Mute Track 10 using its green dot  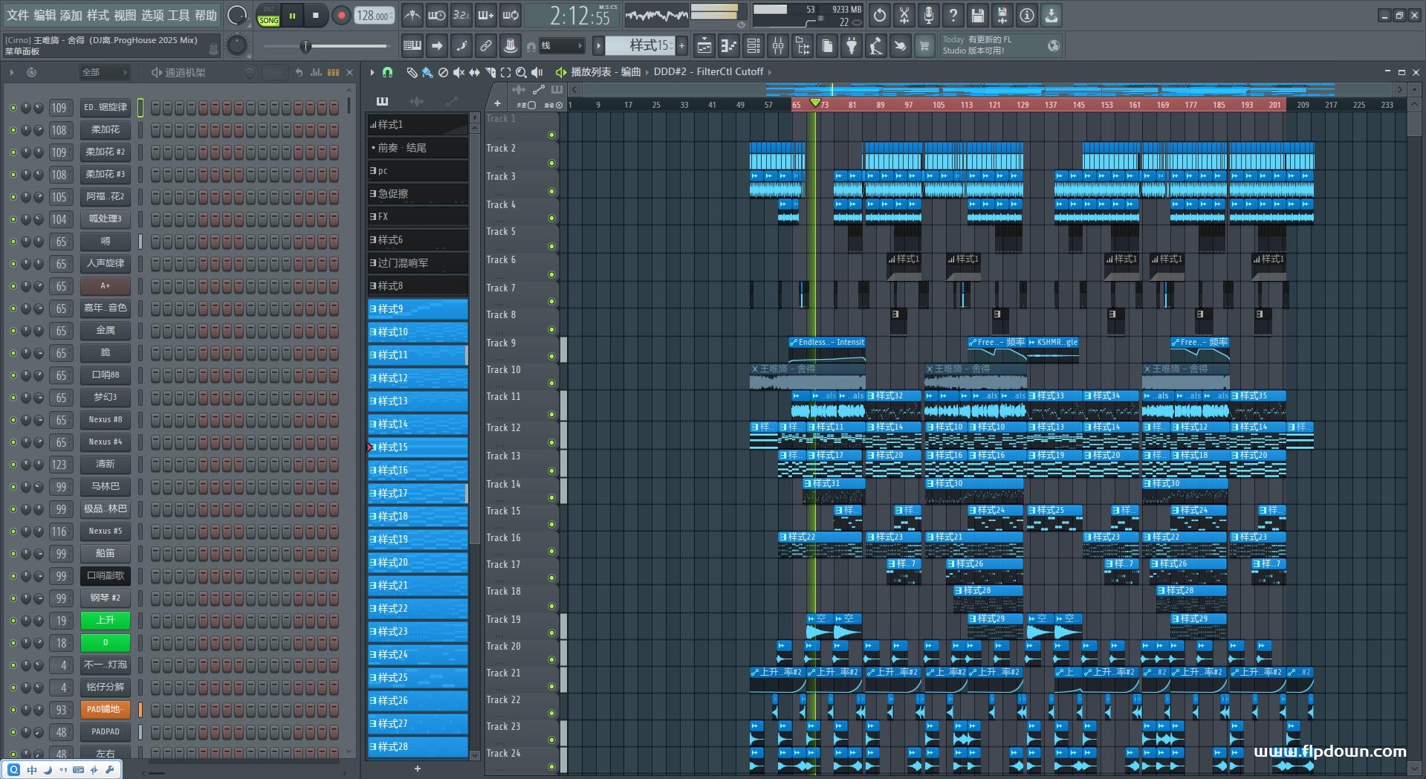tap(551, 383)
